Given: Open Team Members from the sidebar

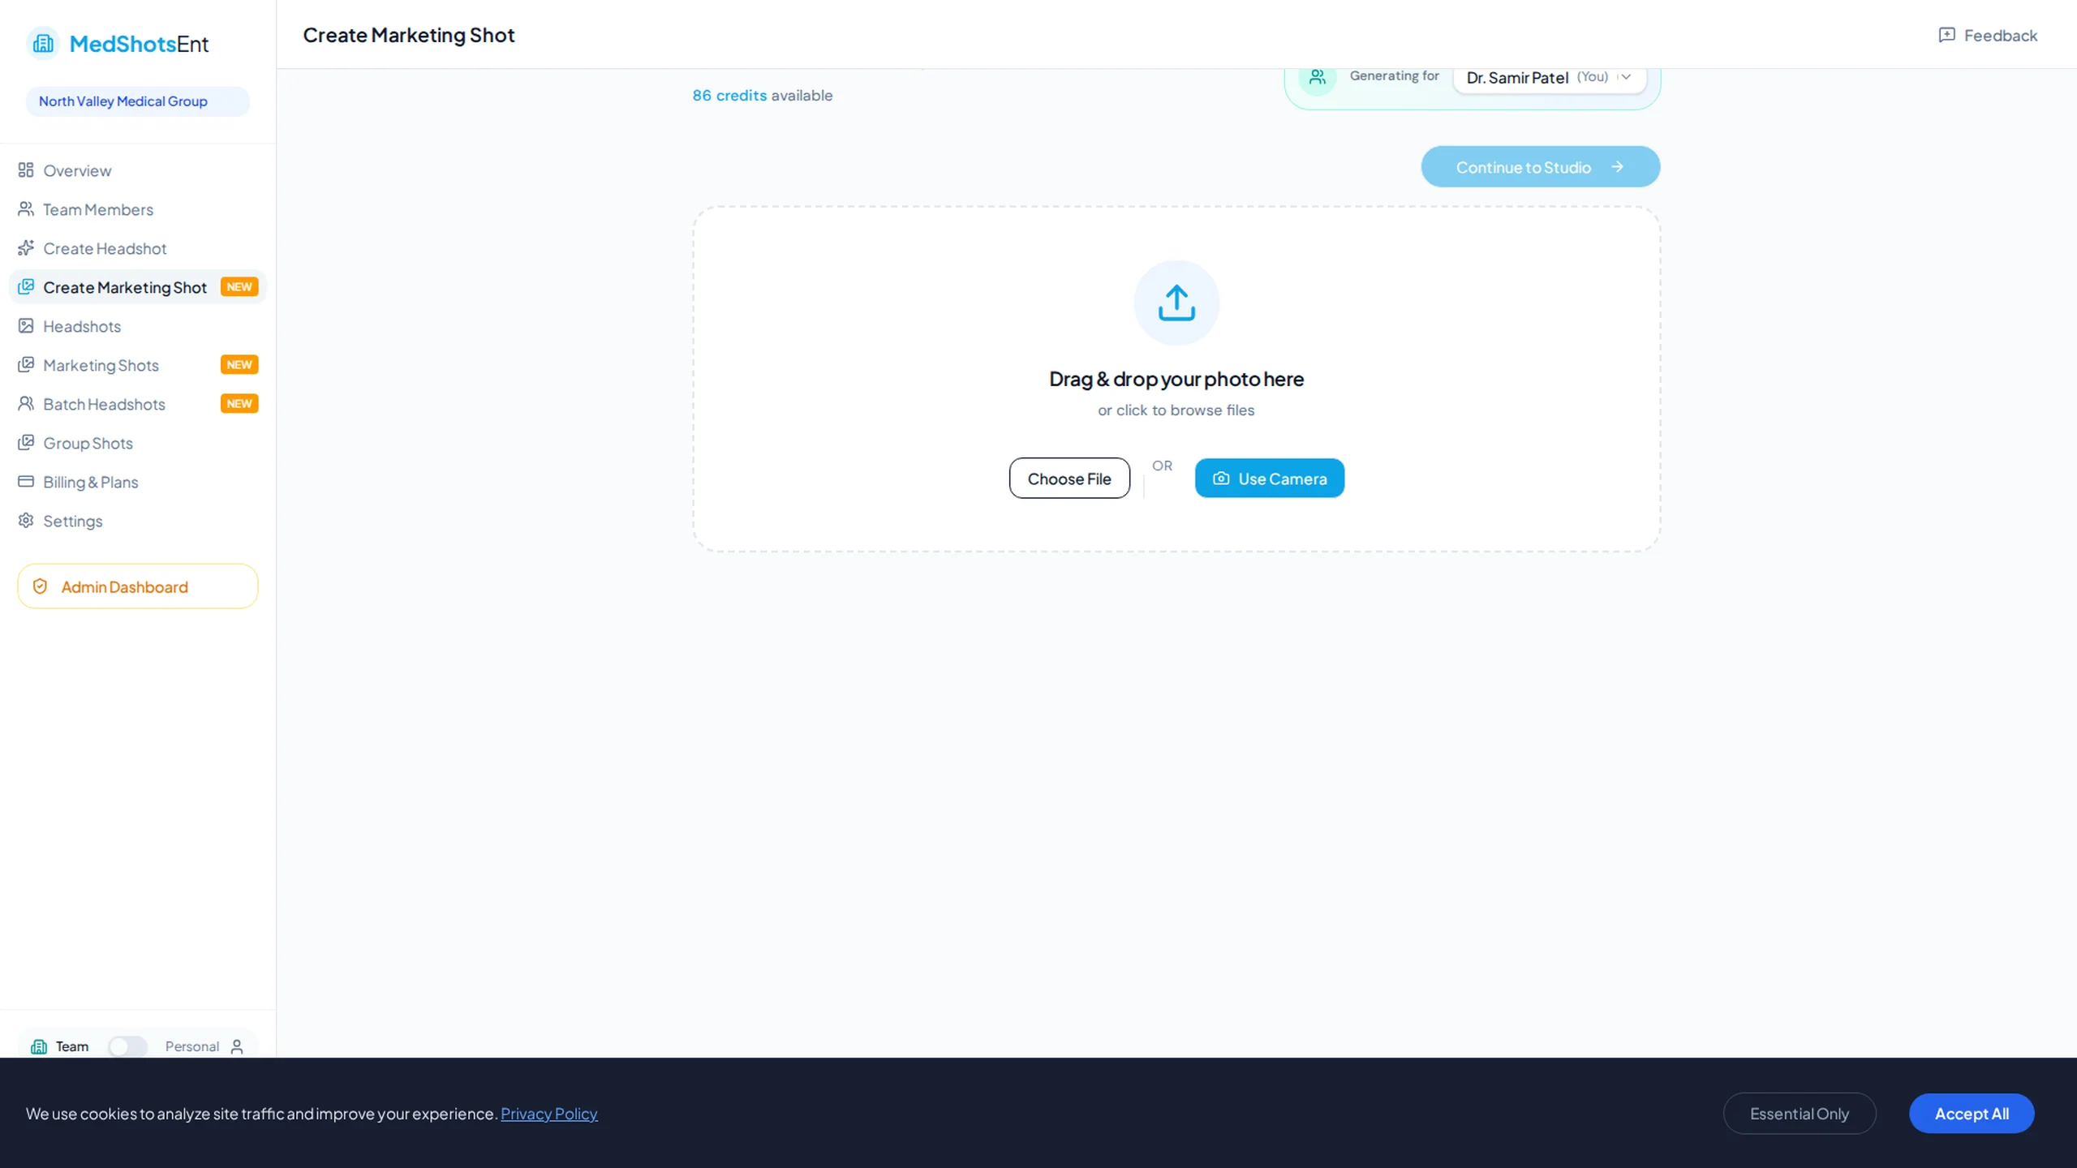Looking at the screenshot, I should [97, 209].
